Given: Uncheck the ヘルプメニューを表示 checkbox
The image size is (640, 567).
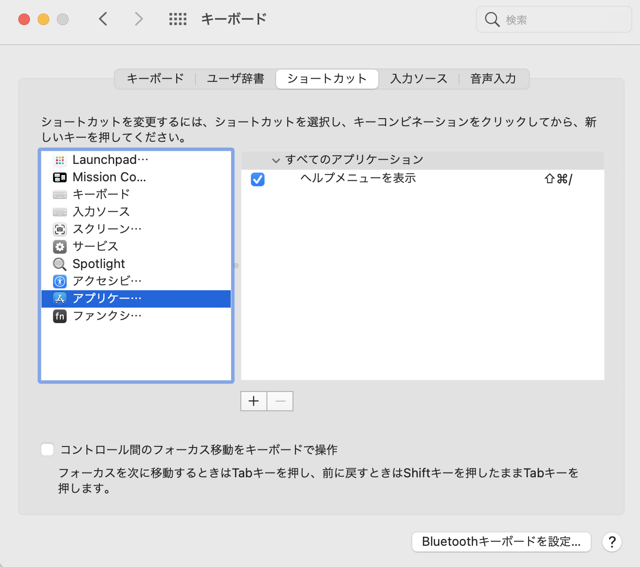Looking at the screenshot, I should point(258,179).
